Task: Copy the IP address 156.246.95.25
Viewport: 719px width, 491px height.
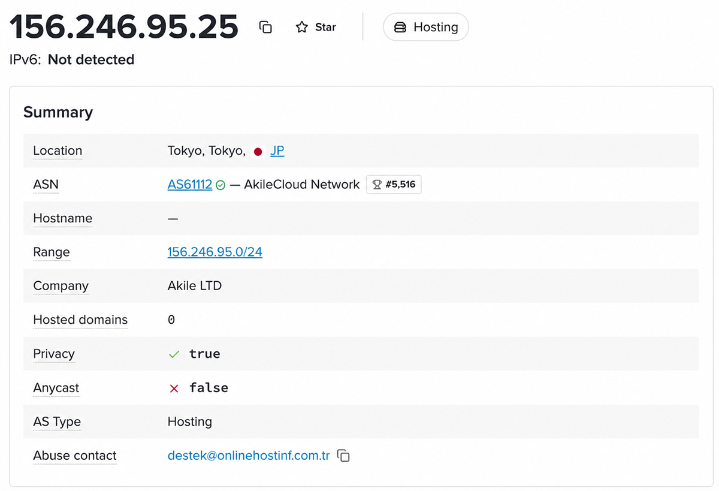Action: coord(265,27)
